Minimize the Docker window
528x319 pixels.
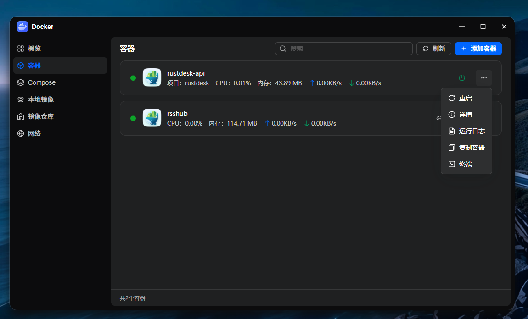462,27
